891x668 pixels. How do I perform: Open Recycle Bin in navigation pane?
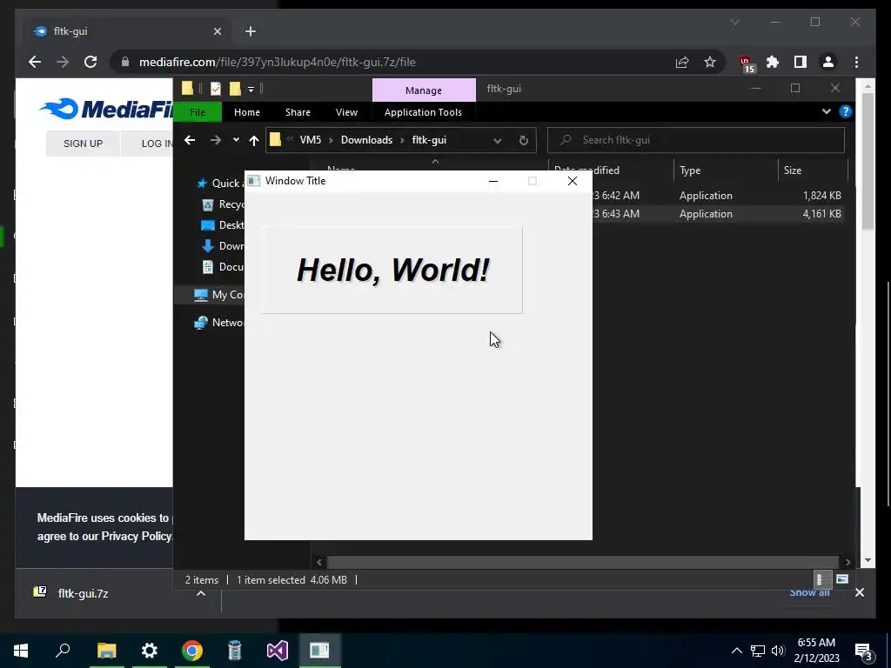pyautogui.click(x=223, y=204)
